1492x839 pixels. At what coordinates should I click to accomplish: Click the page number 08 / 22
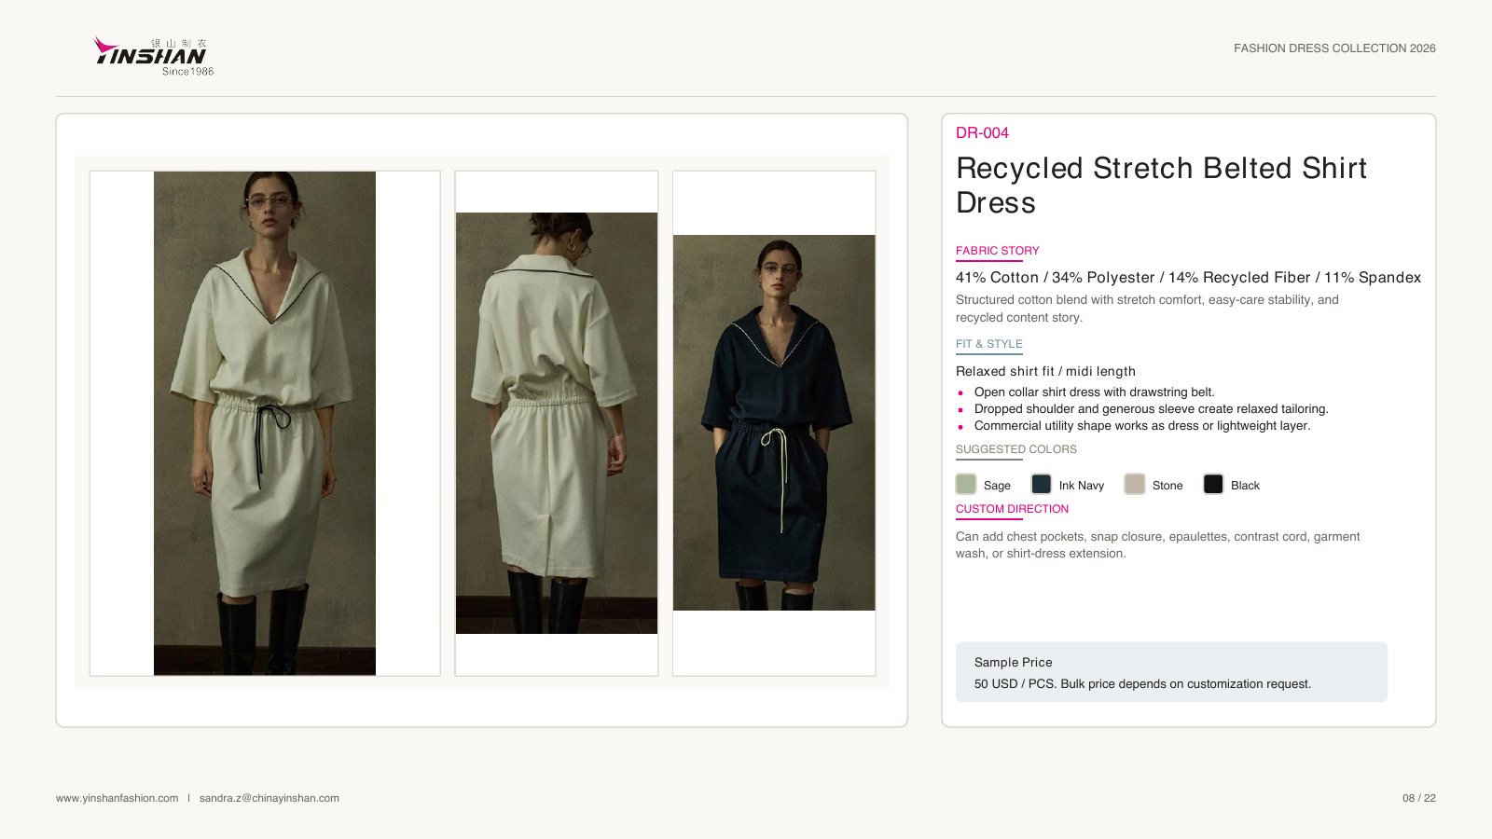coord(1418,798)
